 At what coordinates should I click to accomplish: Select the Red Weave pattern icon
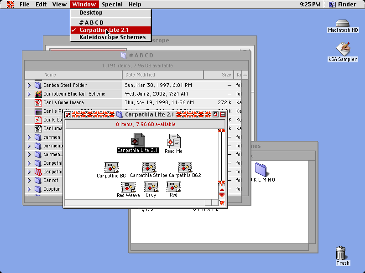[x=128, y=187]
